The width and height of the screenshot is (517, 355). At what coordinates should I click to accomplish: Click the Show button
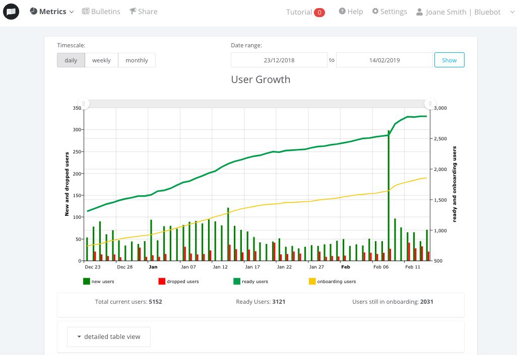coord(449,60)
